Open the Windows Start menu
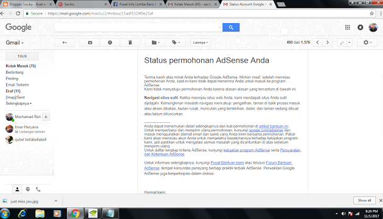 pos(5,214)
